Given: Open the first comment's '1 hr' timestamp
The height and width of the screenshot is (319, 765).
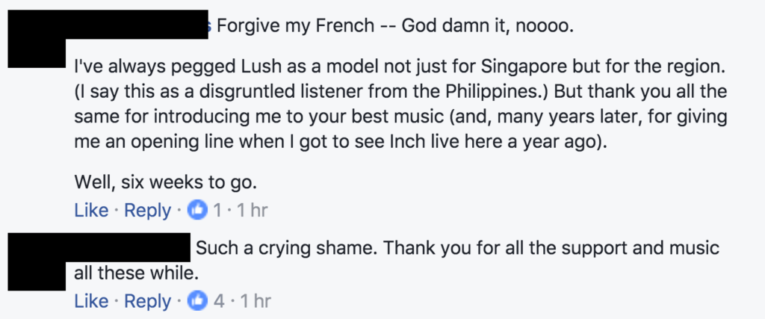Looking at the screenshot, I should (x=251, y=211).
